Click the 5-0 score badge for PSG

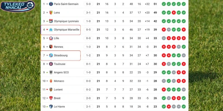pyautogui.click(x=88, y=4)
